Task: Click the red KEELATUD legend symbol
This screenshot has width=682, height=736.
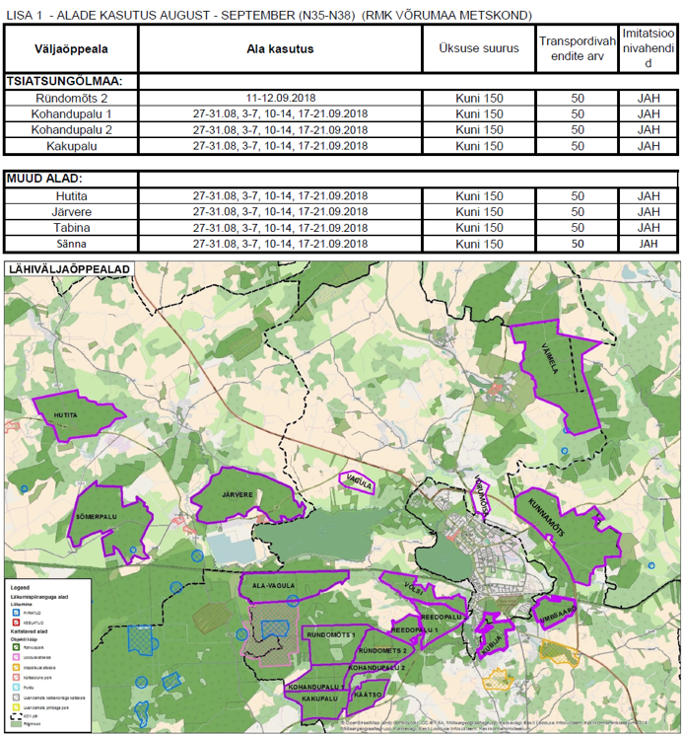Action: tap(16, 623)
